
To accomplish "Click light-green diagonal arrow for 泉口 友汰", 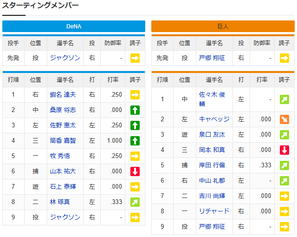I will [284, 135].
